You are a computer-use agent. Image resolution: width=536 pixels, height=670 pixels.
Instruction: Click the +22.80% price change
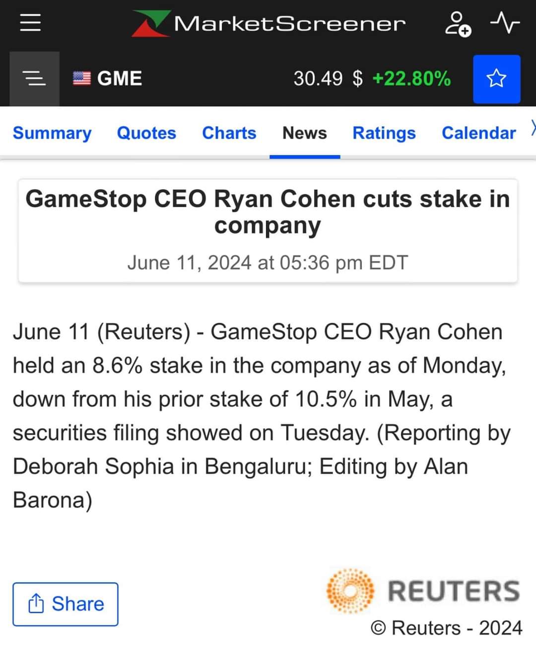click(411, 78)
